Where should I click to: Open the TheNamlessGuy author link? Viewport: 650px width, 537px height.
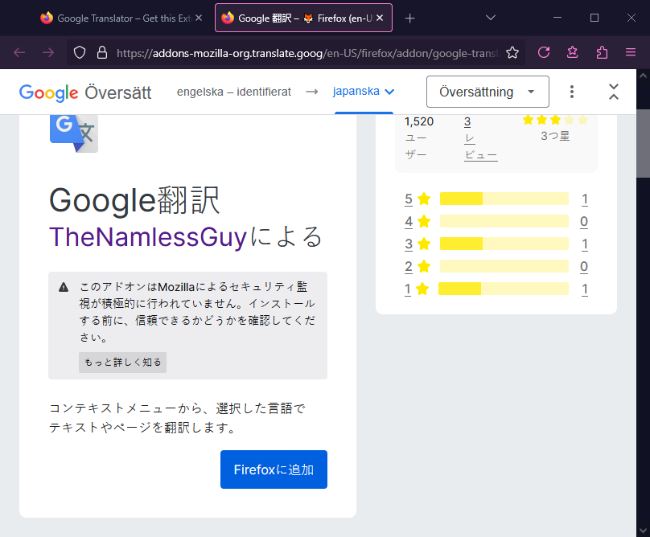148,237
